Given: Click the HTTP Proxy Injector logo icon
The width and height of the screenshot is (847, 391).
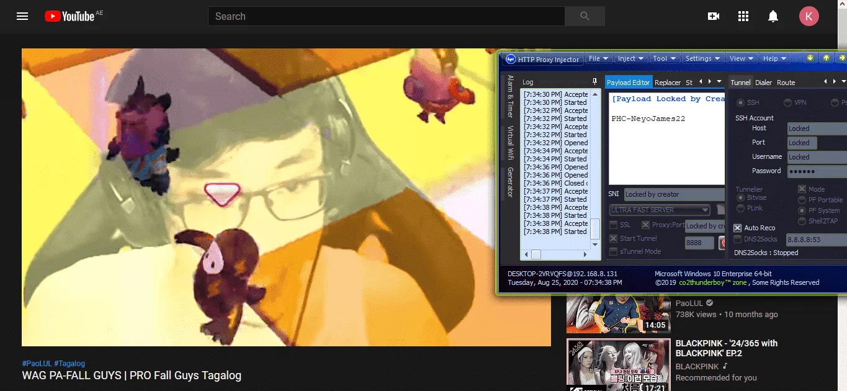Looking at the screenshot, I should tap(510, 59).
